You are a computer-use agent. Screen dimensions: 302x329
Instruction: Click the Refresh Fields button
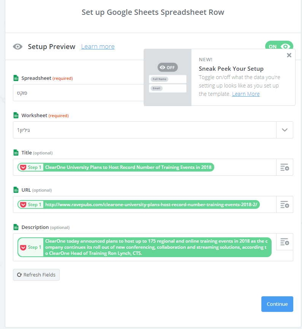pos(36,275)
